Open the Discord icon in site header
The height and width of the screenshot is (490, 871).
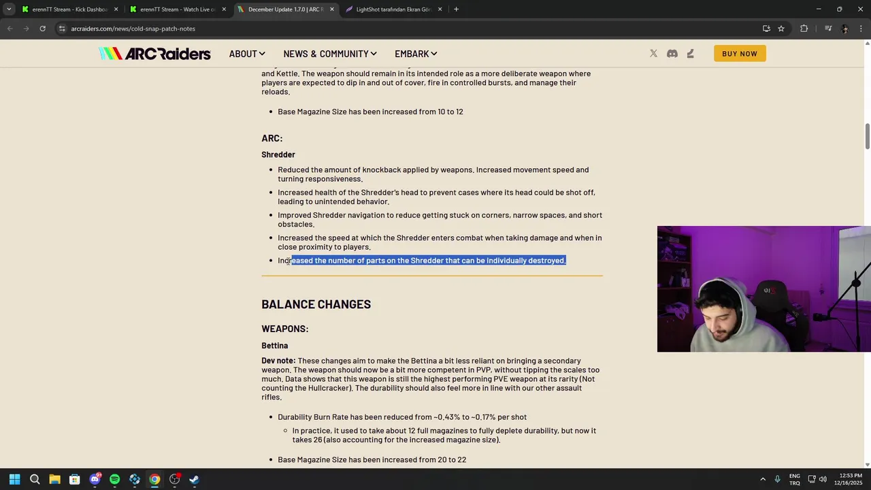672,54
